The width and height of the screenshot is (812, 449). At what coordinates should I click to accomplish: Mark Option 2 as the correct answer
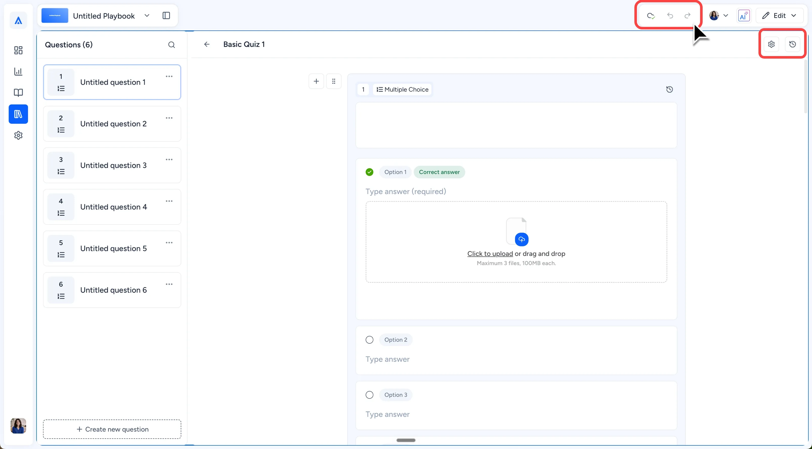369,340
